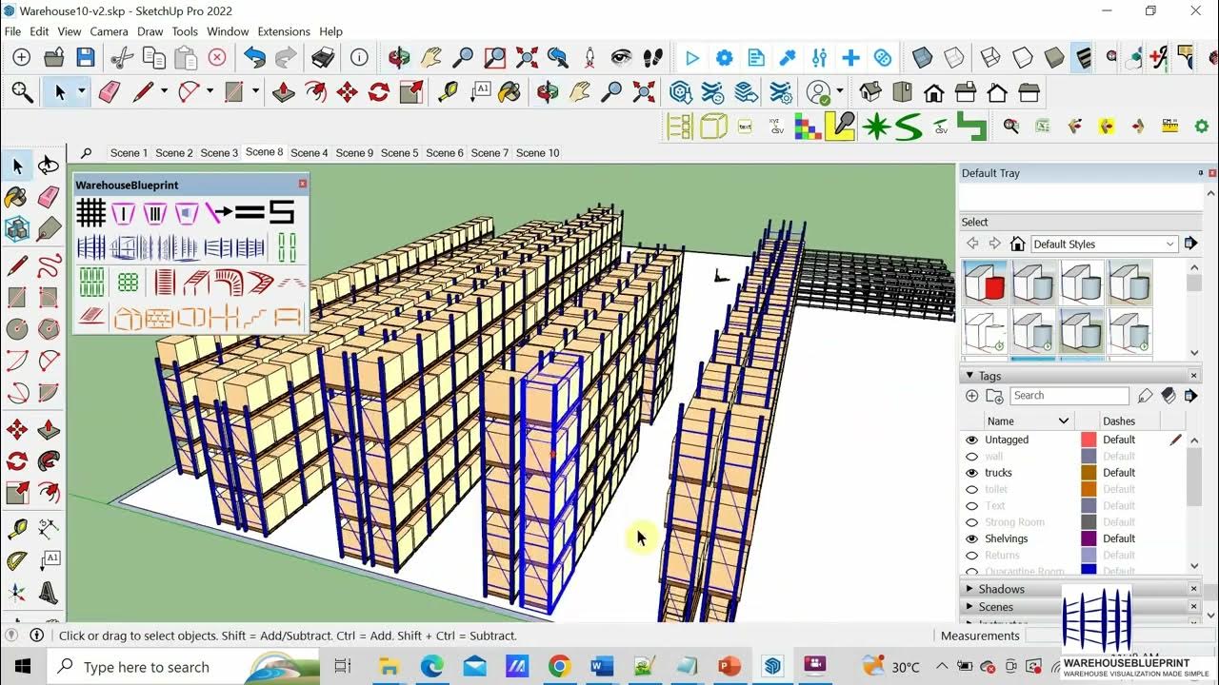
Task: Click the Add Tag plus icon
Action: click(971, 396)
